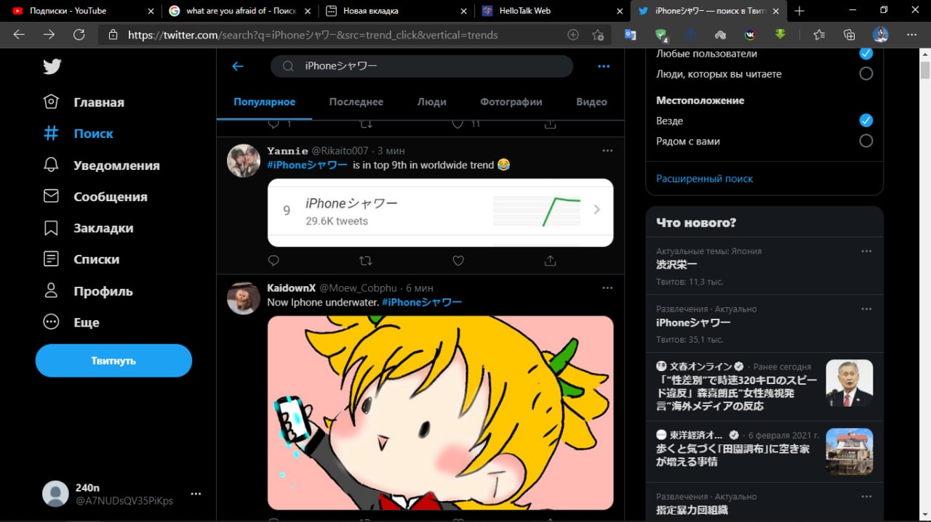Switch to the Последнее tab

[x=356, y=102]
